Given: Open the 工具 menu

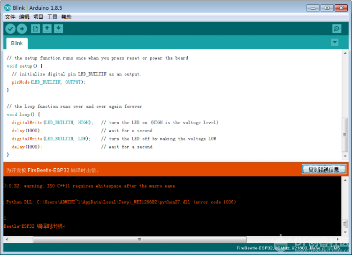Looking at the screenshot, I should point(52,17).
